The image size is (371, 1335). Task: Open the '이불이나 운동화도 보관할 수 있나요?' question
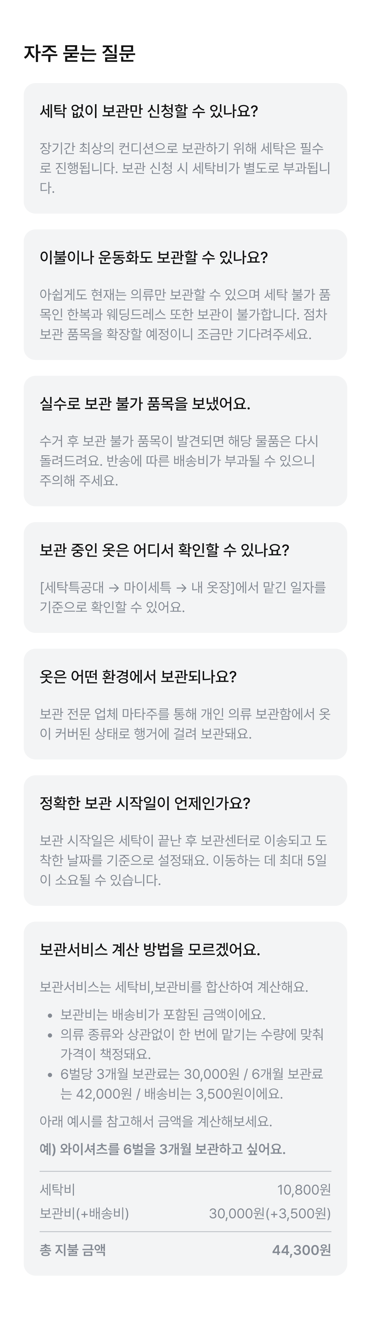pyautogui.click(x=153, y=257)
